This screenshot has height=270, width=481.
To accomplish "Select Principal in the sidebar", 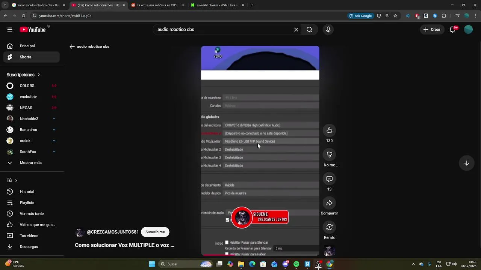I will pos(32,46).
